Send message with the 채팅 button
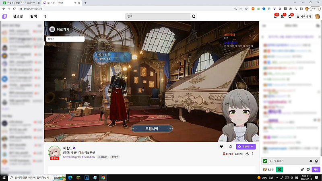 316,169
